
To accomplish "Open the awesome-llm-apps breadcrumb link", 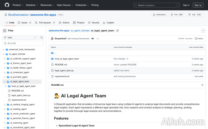I will [x=59, y=31].
